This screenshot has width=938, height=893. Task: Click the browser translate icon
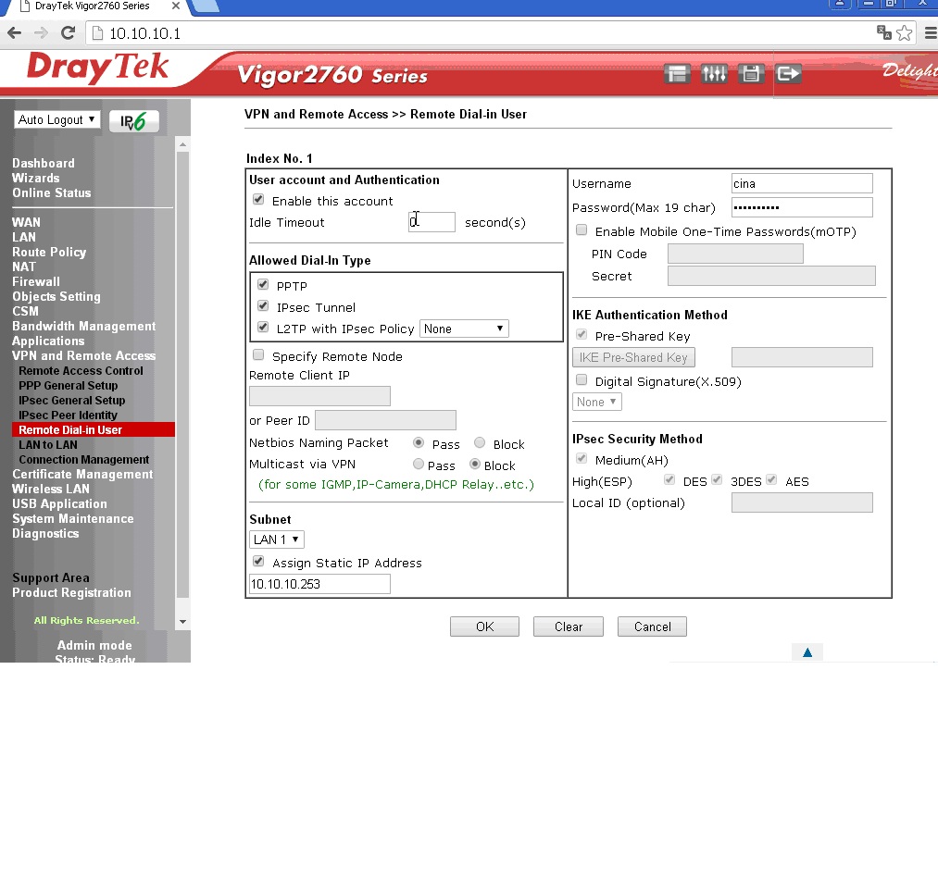(884, 33)
